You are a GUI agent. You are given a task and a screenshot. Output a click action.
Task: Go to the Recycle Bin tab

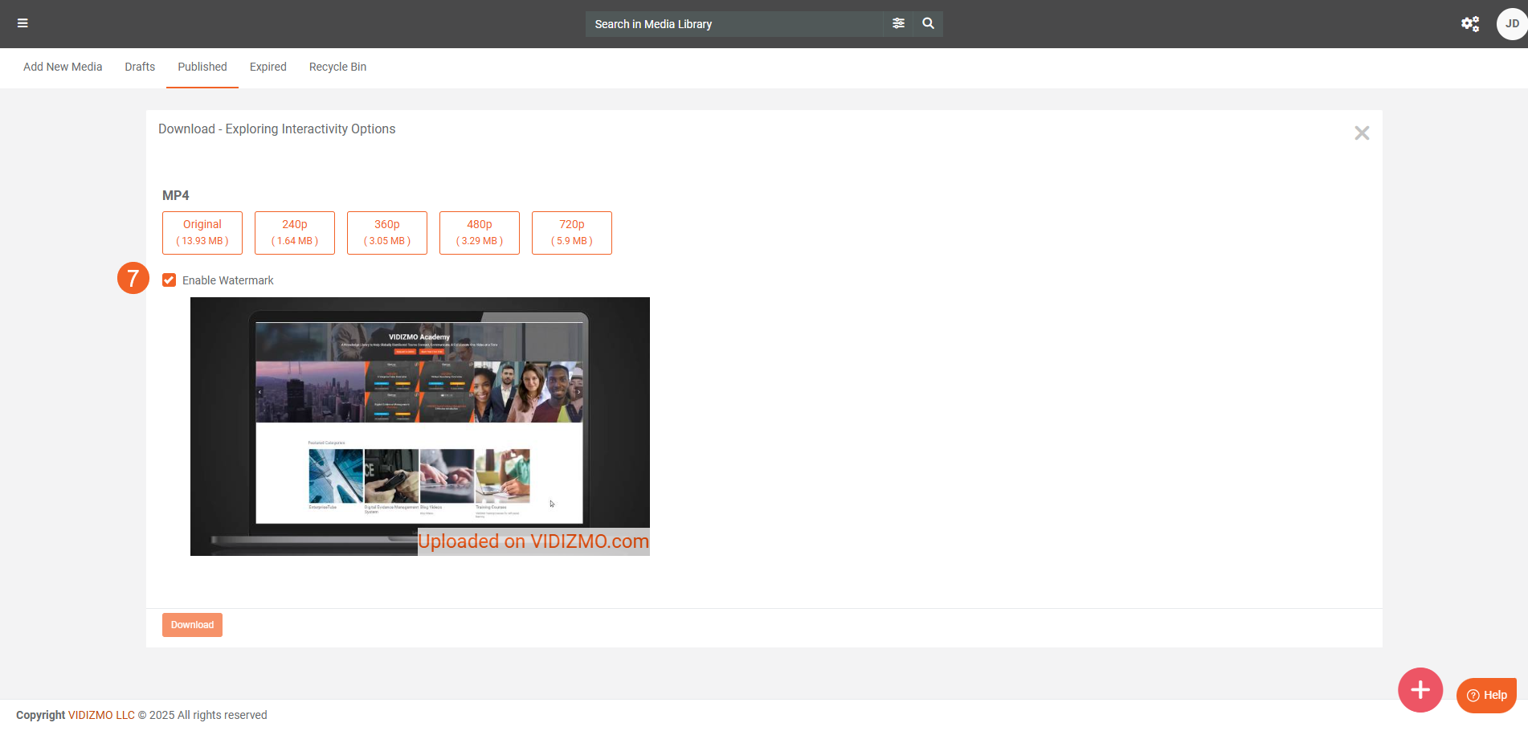tap(337, 67)
